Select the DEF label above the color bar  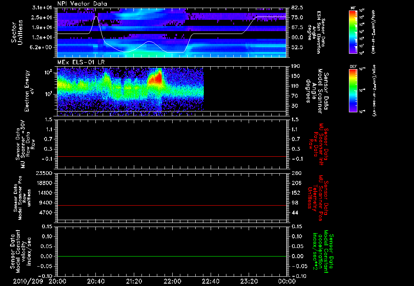pos(353,67)
